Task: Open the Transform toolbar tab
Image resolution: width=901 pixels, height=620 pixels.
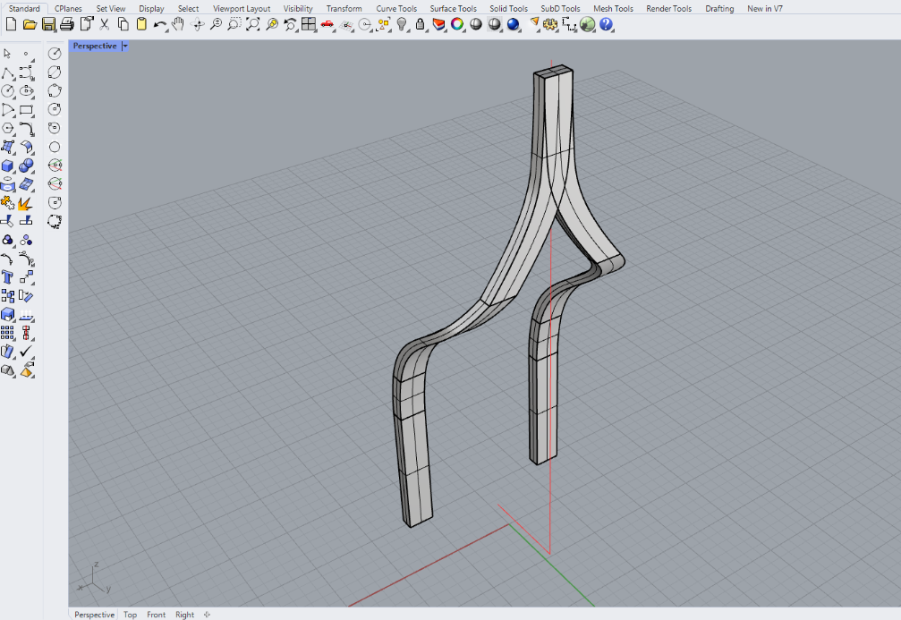Action: coord(344,9)
